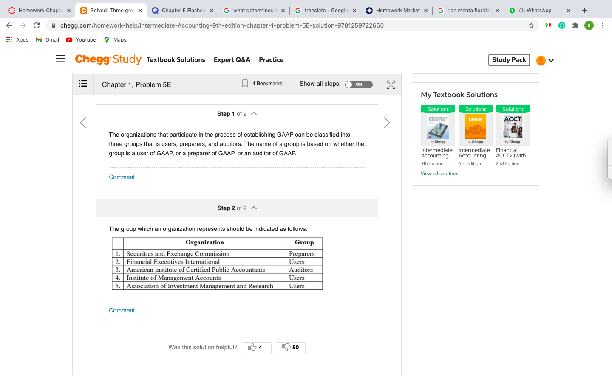Switch to the Homework Market tab
This screenshot has height=382, width=612.
397,11
